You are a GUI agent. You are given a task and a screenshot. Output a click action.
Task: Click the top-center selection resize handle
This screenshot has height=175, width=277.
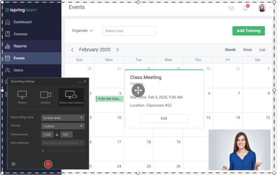138,2
